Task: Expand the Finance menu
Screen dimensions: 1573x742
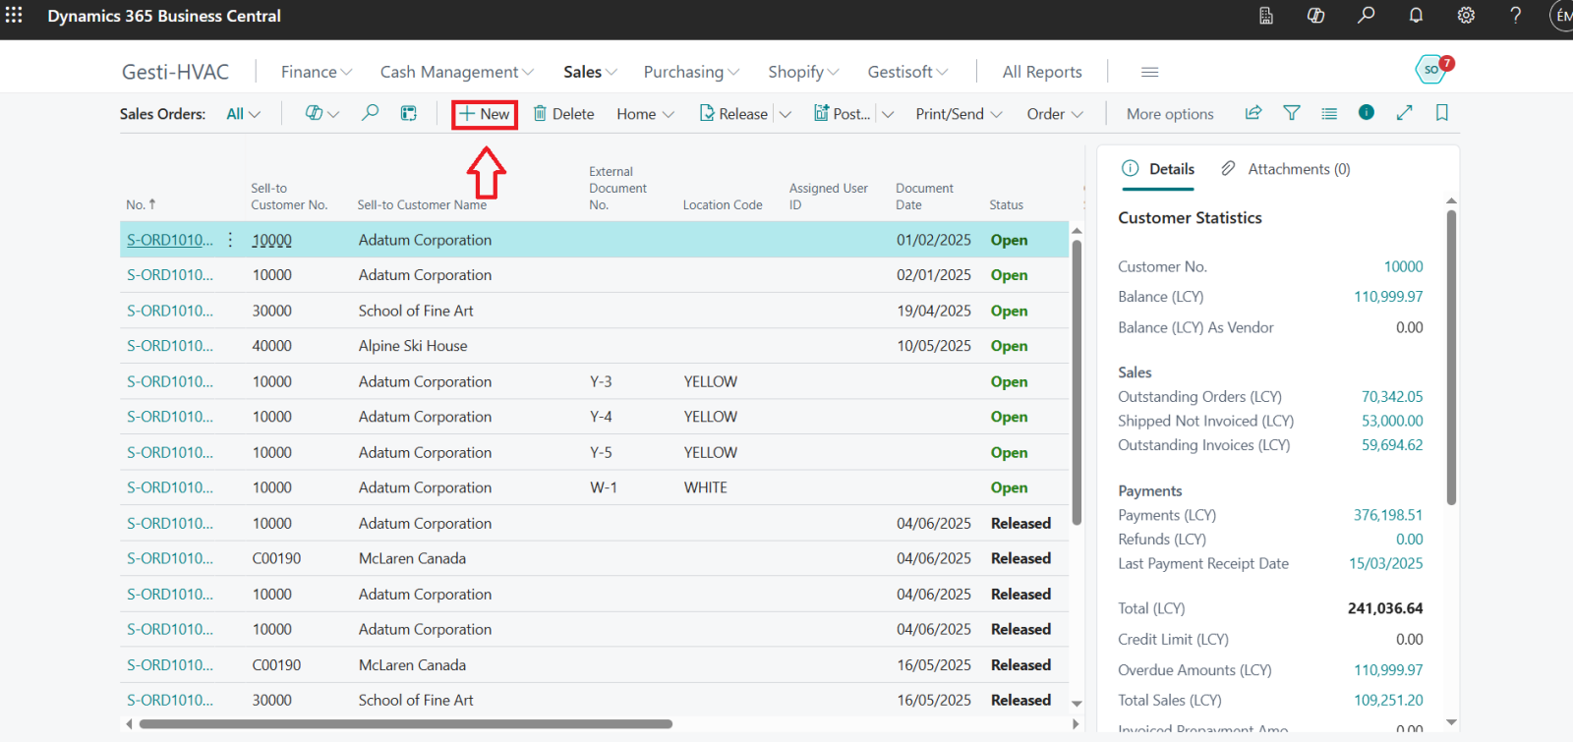Action: (x=316, y=72)
